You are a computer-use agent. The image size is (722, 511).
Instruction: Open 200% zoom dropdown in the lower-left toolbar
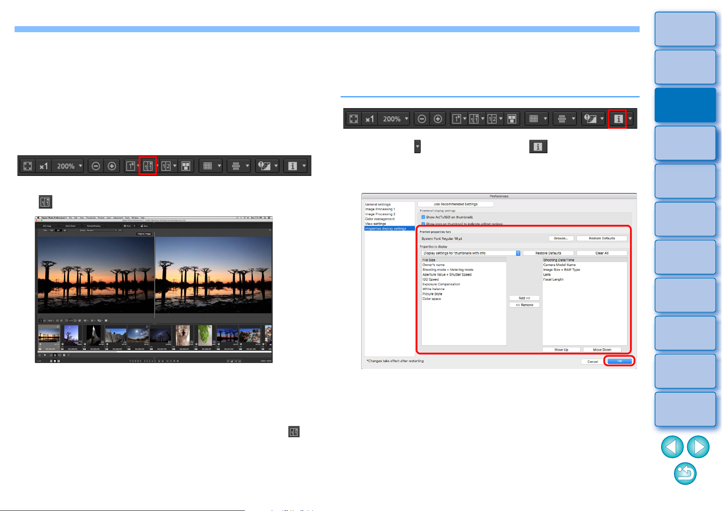point(69,166)
